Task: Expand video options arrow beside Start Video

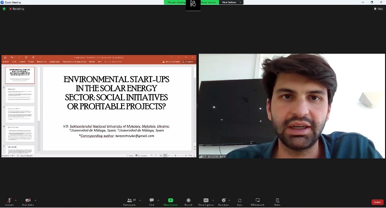Action: click(36, 200)
